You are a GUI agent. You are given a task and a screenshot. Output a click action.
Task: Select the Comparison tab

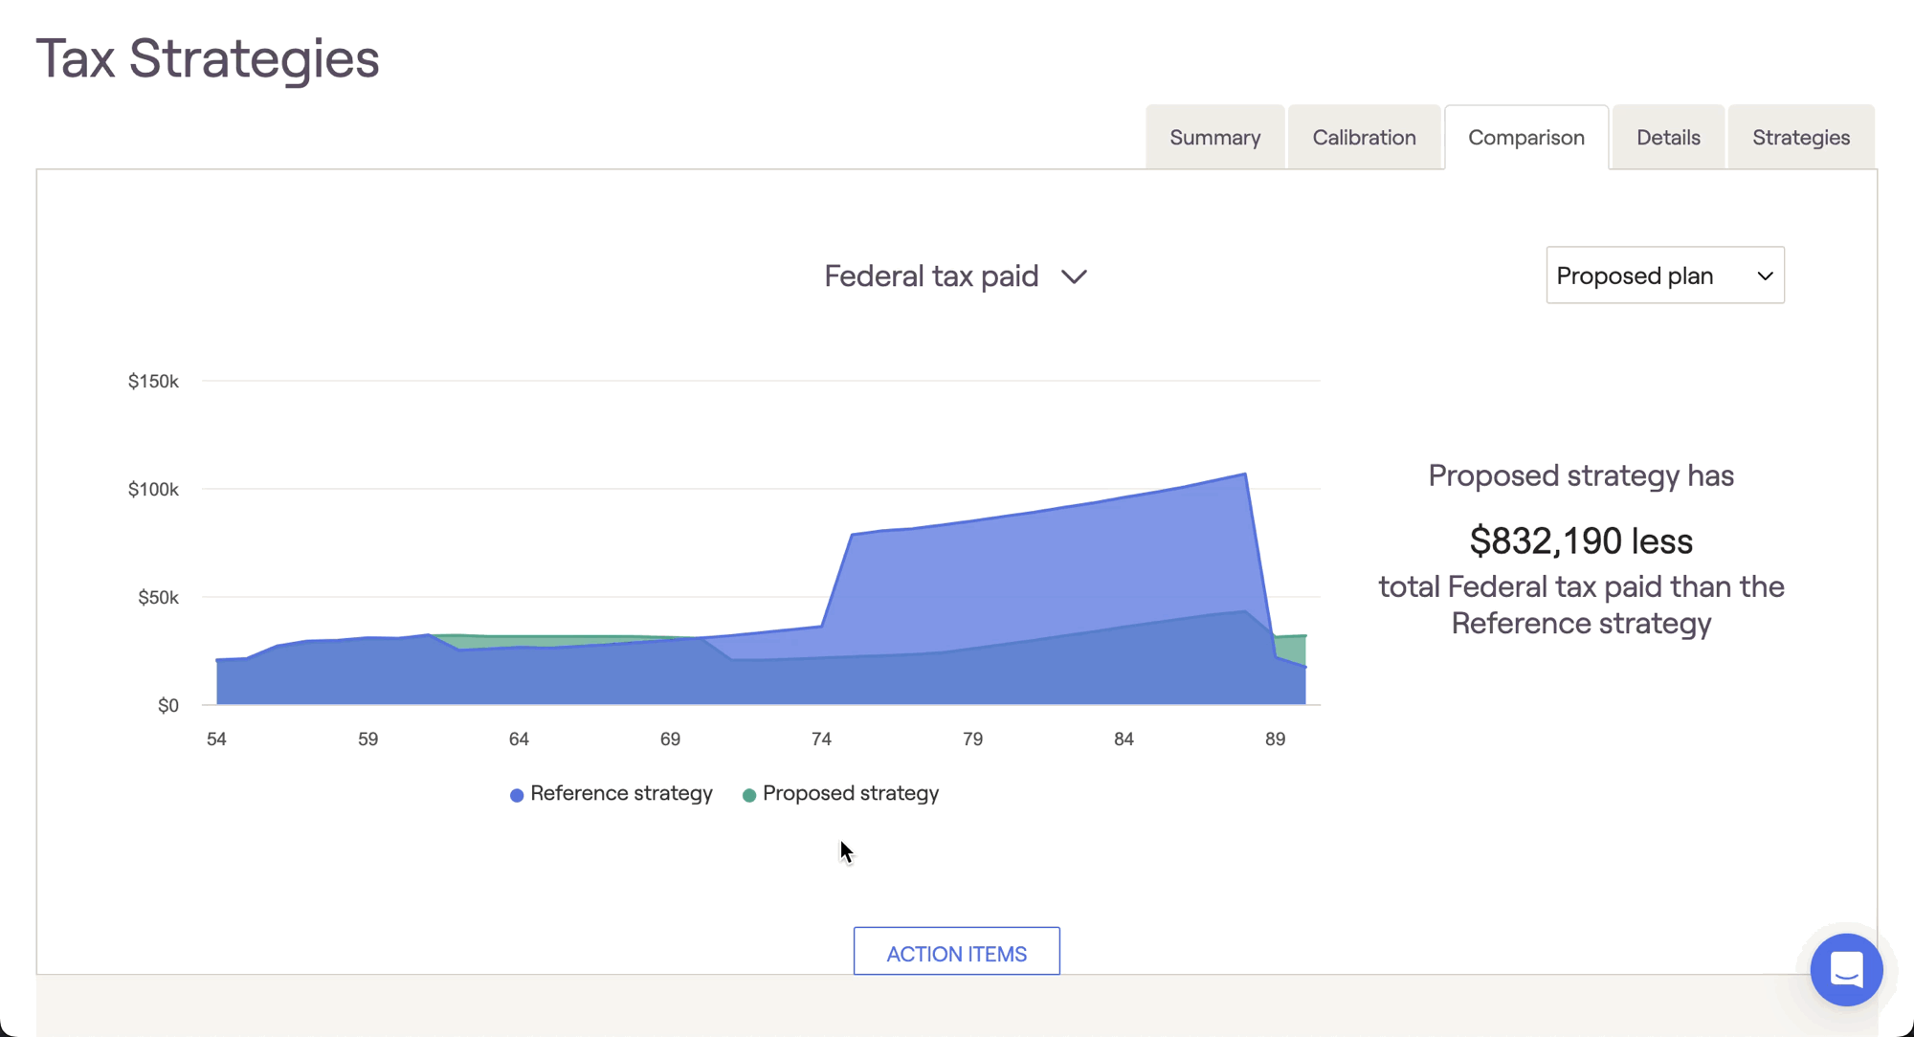click(x=1525, y=138)
